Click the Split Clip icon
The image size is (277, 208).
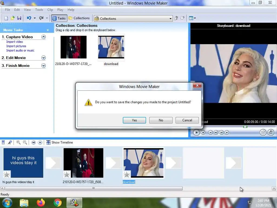263,132
